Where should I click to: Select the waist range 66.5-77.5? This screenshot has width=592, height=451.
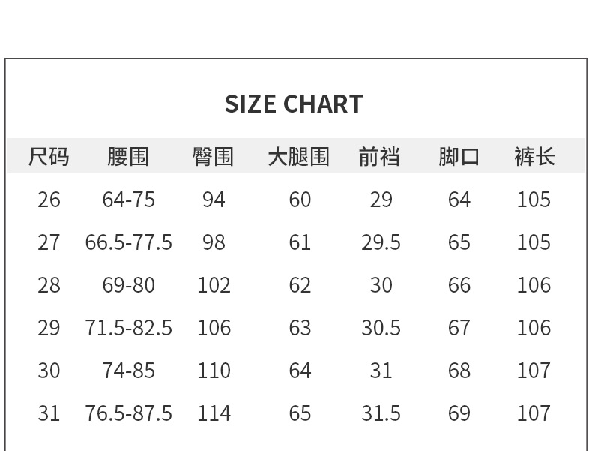129,242
